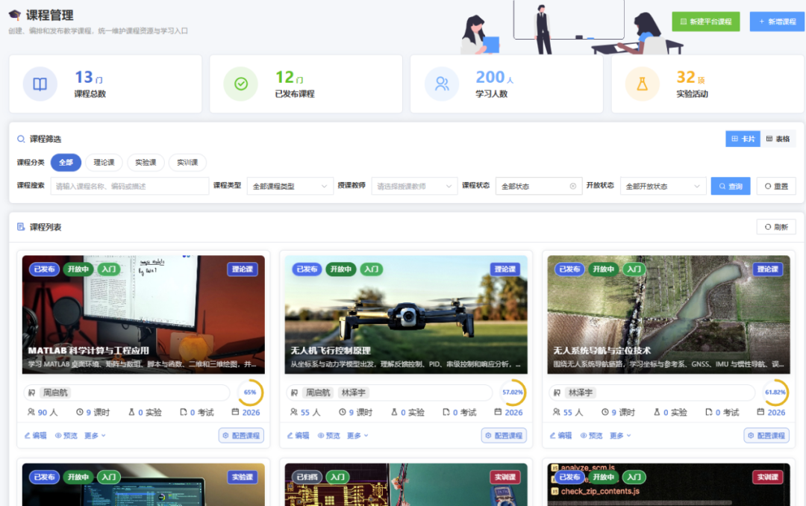Click the teacher icon in 无人系统导航与定位技术 card
This screenshot has width=806, height=506.
(x=557, y=393)
